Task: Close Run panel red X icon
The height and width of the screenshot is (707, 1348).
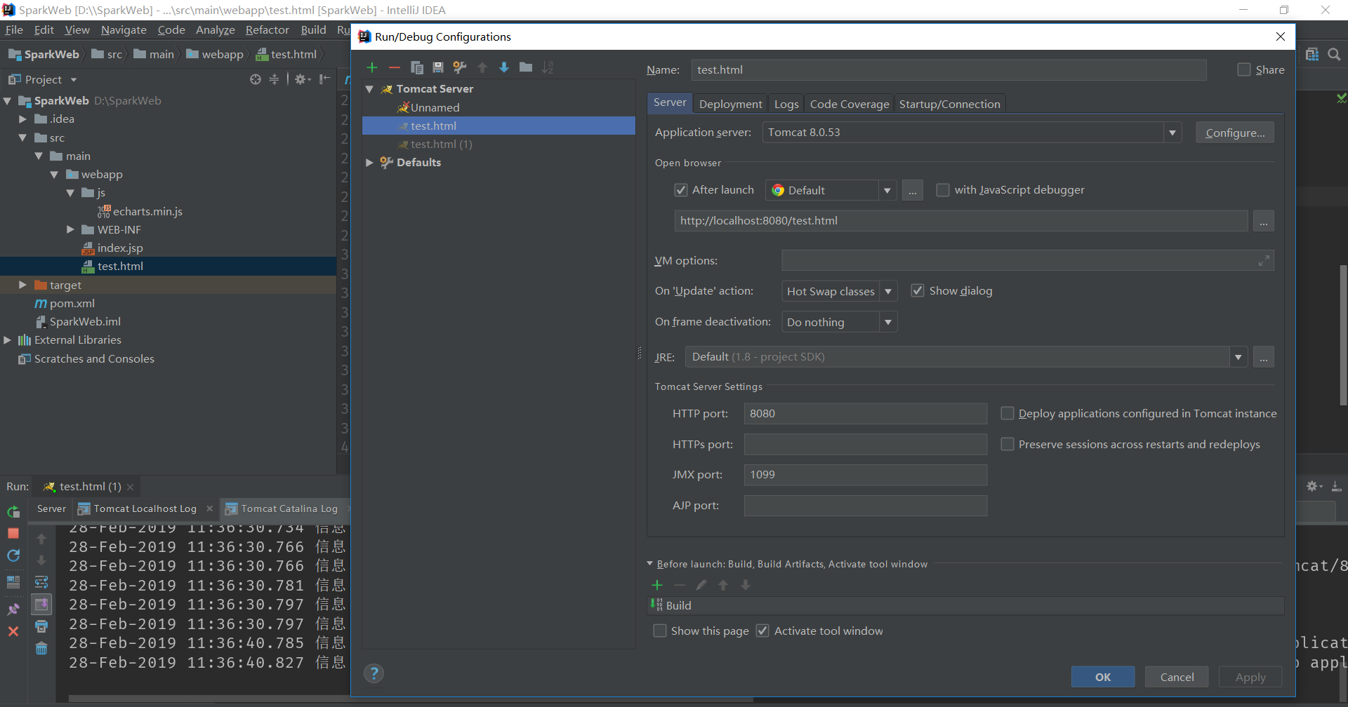Action: [13, 631]
